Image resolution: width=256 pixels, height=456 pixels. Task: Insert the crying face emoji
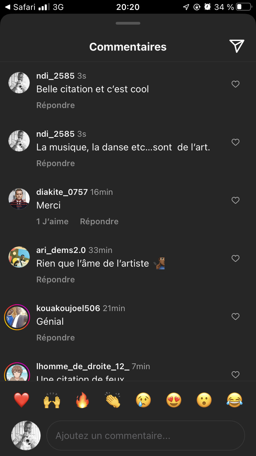click(x=143, y=400)
